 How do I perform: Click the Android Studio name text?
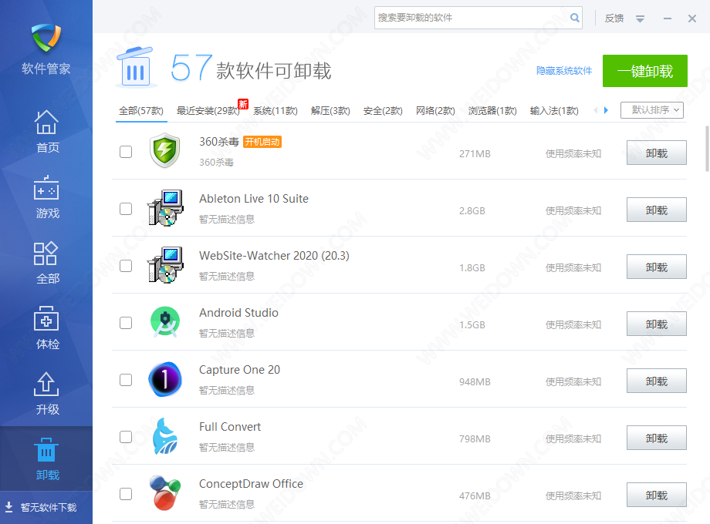[x=238, y=313]
